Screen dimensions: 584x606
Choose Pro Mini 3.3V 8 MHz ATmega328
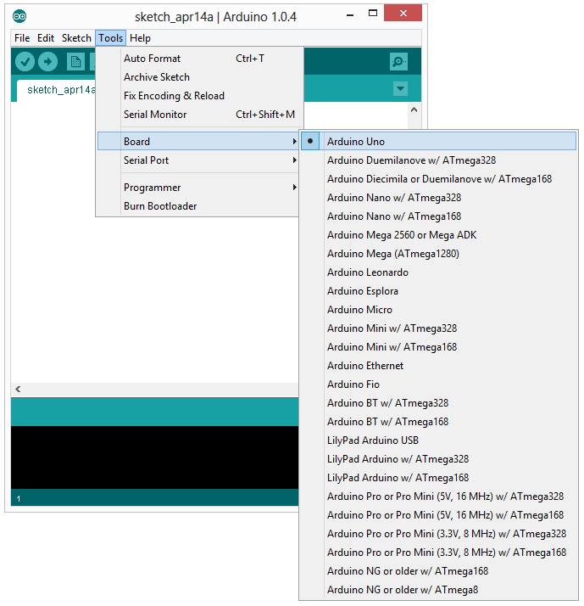click(x=438, y=534)
